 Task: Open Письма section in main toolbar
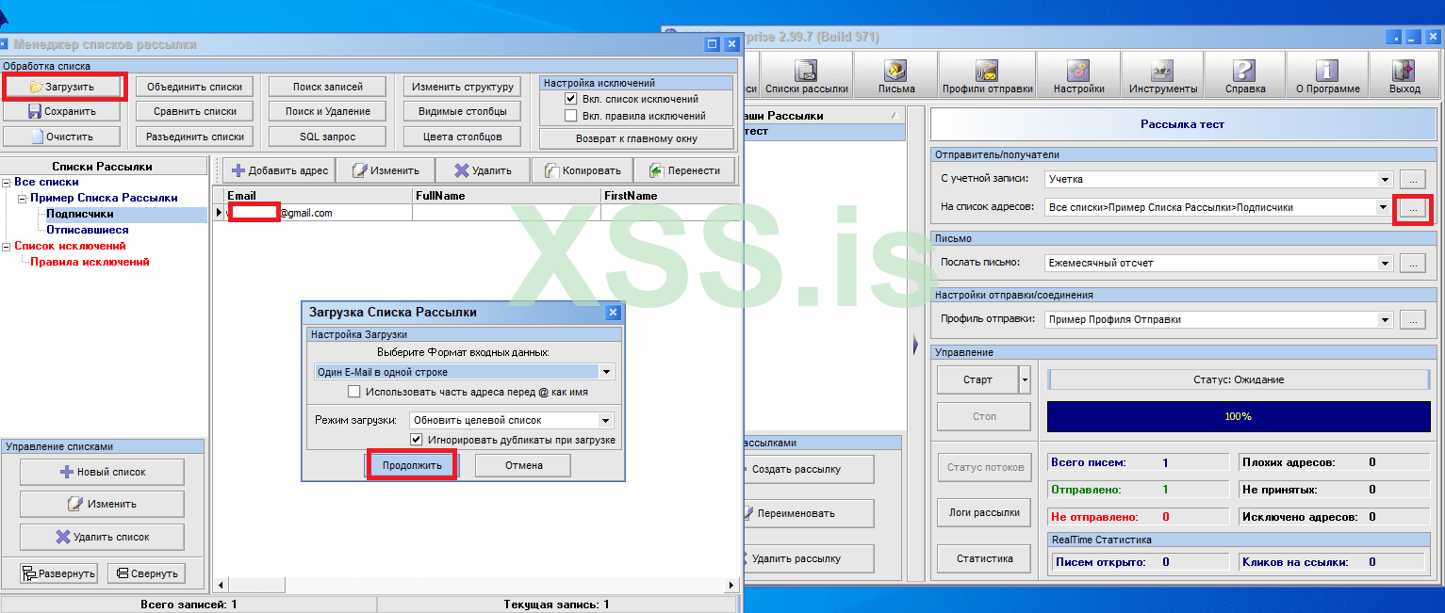pyautogui.click(x=895, y=74)
